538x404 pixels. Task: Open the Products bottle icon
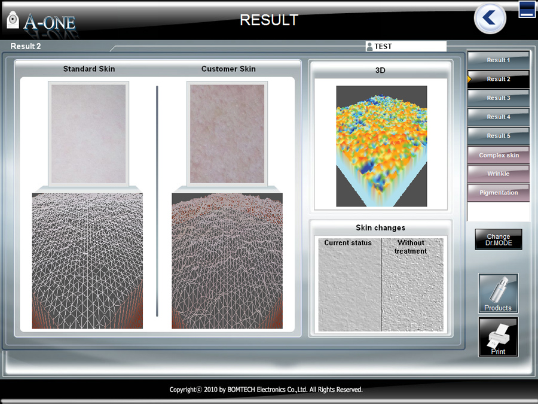pos(498,293)
